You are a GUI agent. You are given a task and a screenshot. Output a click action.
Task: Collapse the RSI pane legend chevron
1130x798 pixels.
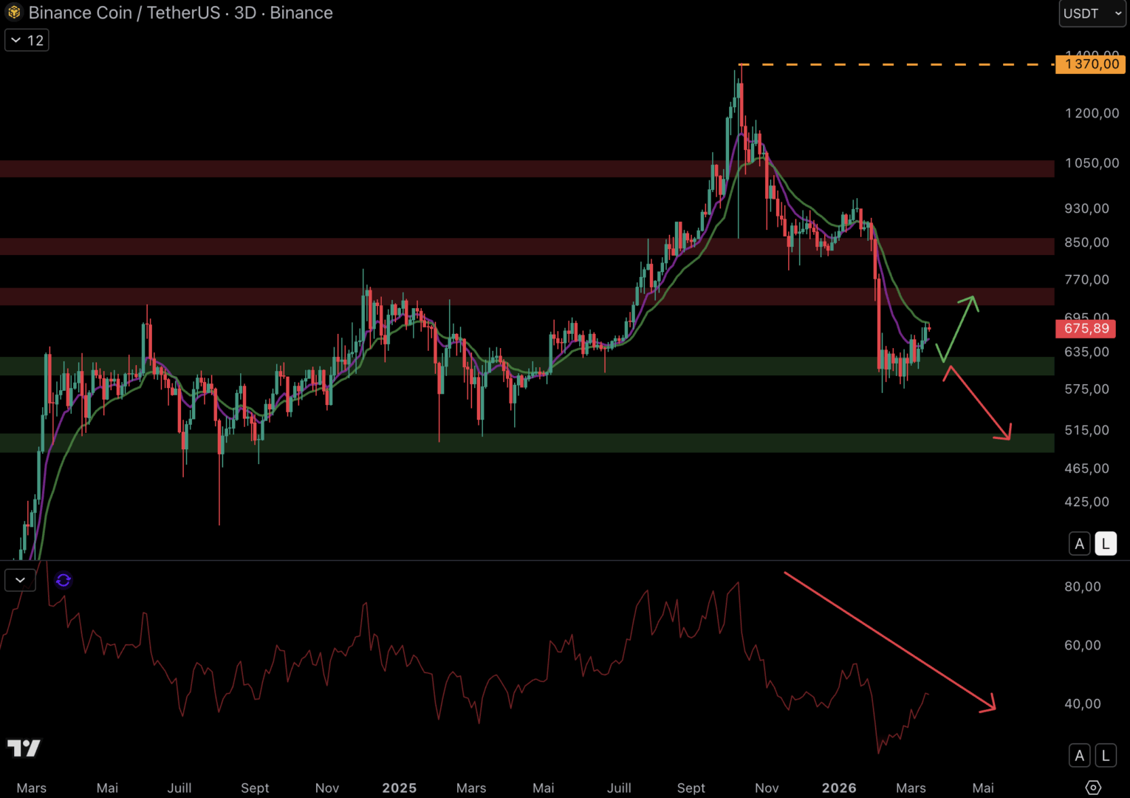point(20,580)
